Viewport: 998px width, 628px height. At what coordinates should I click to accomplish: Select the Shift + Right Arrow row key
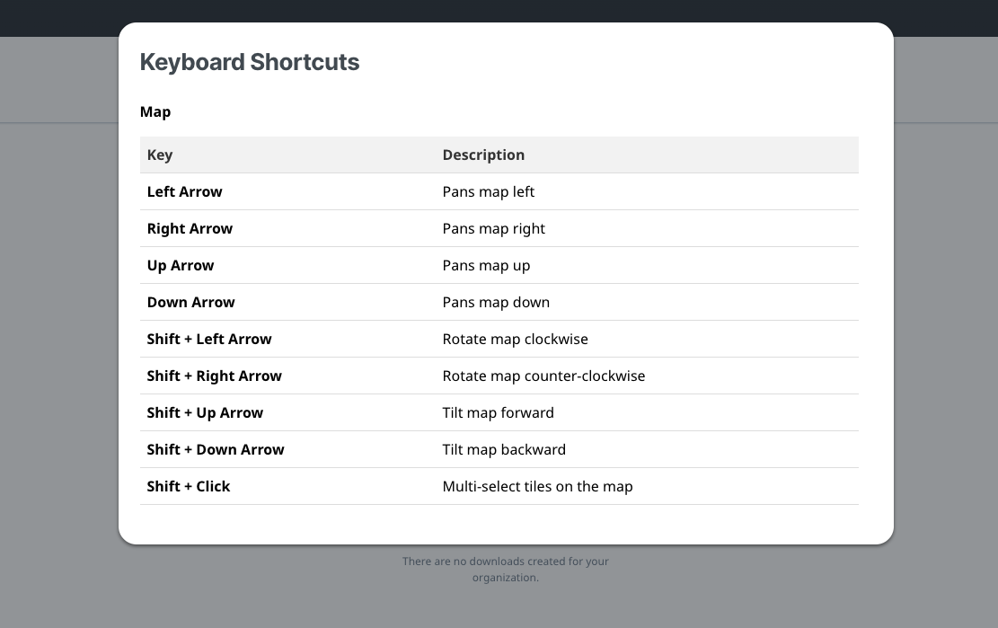pyautogui.click(x=215, y=376)
